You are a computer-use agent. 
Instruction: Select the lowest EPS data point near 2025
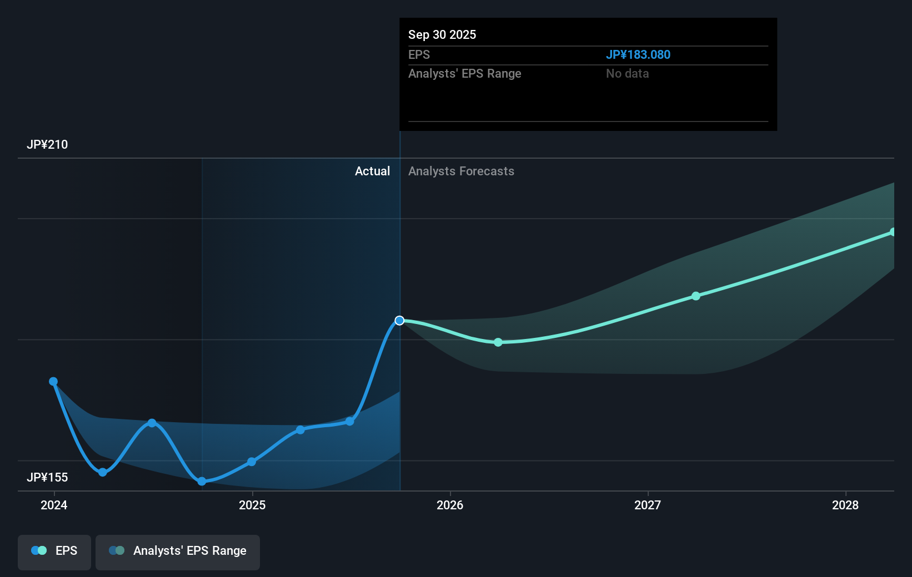click(202, 482)
